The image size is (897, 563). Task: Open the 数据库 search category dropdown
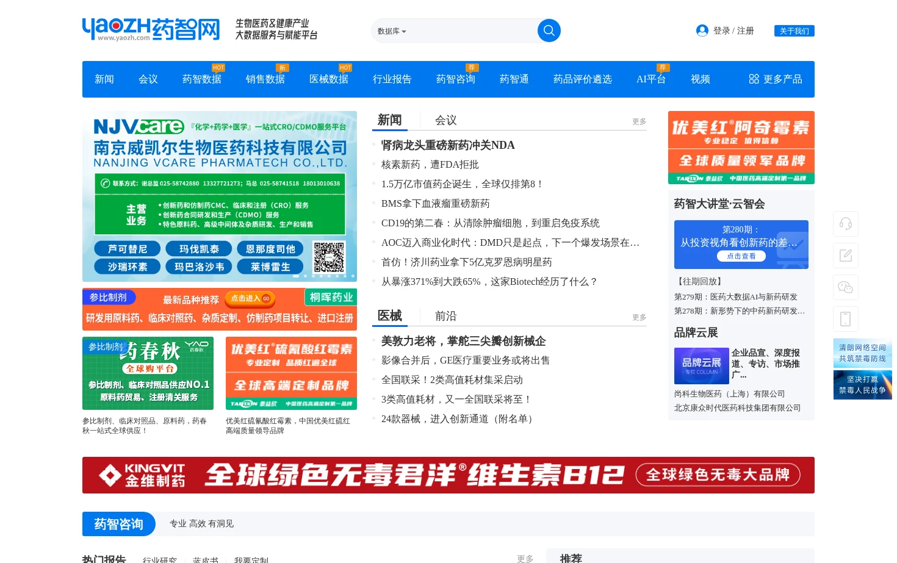tap(392, 31)
